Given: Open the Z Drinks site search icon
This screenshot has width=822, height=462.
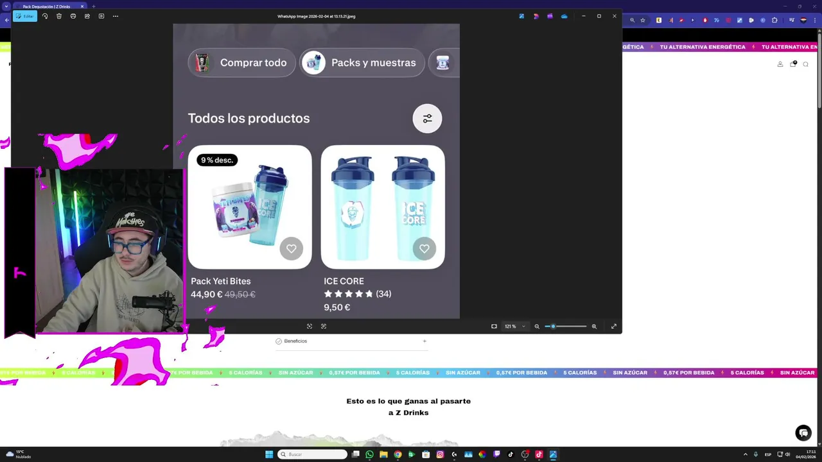Looking at the screenshot, I should [805, 64].
